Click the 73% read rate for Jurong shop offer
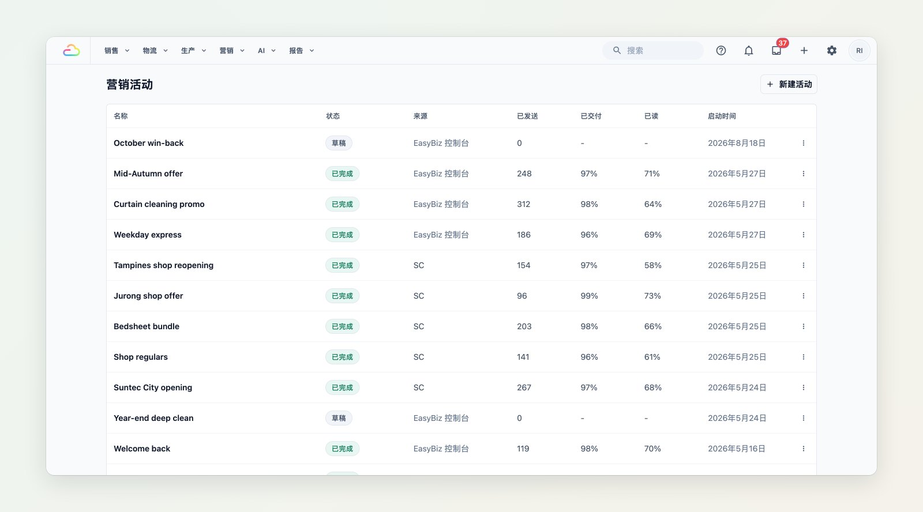Image resolution: width=923 pixels, height=512 pixels. (x=652, y=296)
